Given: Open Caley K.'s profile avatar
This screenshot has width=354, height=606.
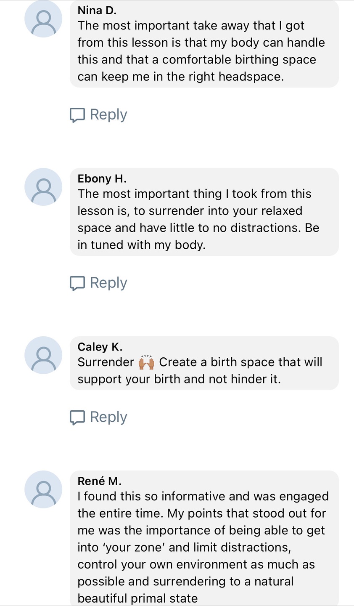Looking at the screenshot, I should coord(43,355).
